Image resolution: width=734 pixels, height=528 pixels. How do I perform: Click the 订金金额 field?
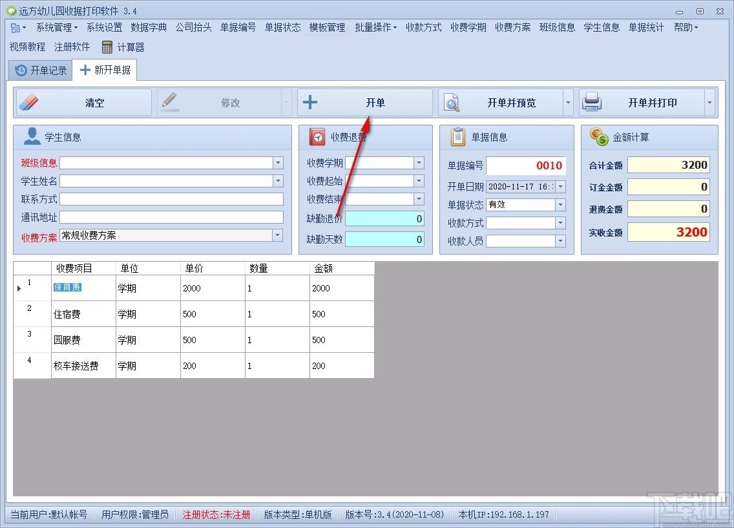point(669,187)
